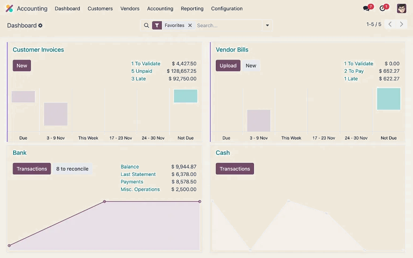
Task: Click the $ 6,378.00 last statement value
Action: (184, 175)
